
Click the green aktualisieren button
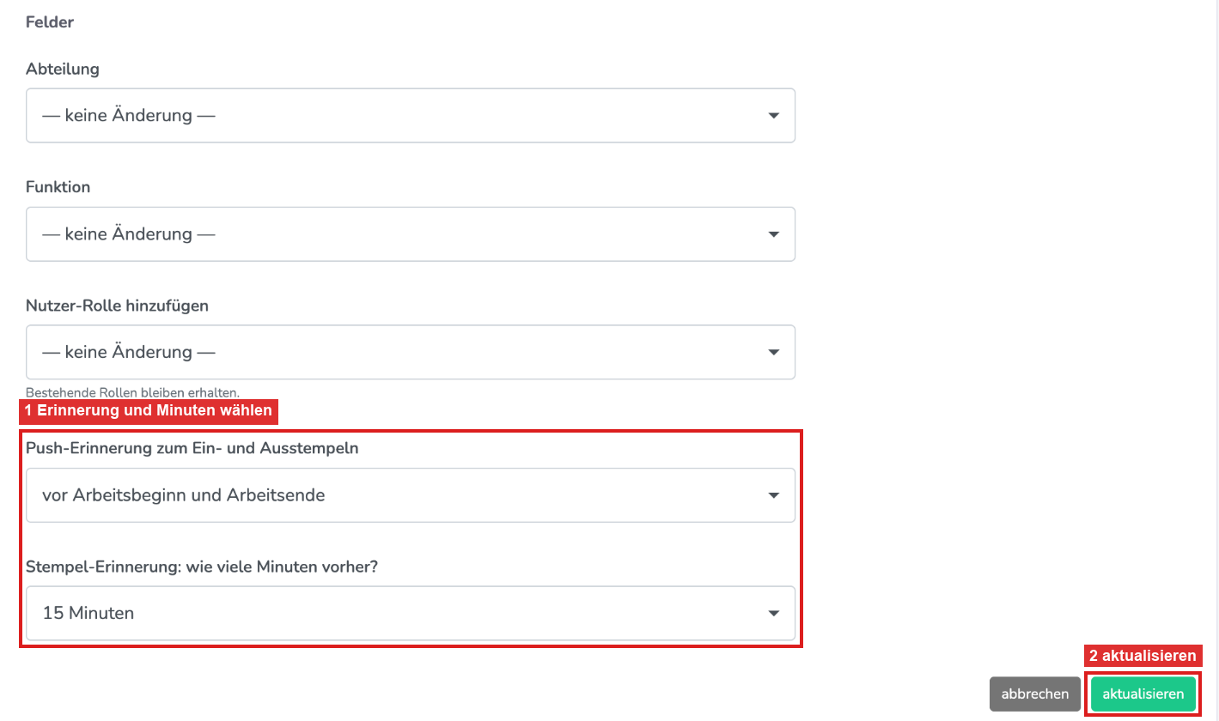tap(1143, 694)
